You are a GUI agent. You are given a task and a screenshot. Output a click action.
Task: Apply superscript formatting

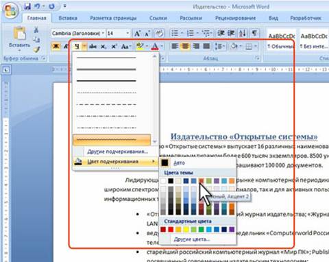click(114, 47)
